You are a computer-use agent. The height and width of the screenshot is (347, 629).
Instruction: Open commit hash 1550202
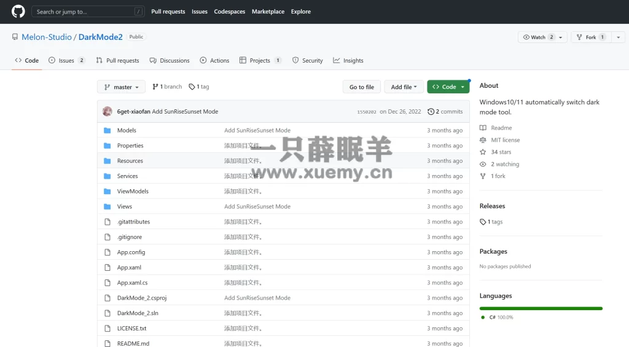tap(367, 112)
